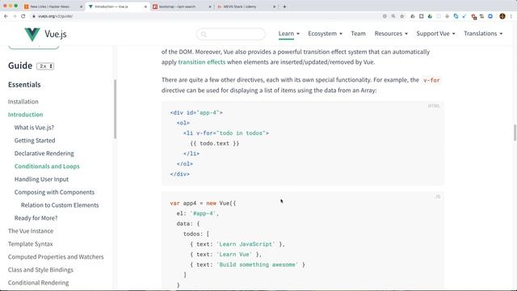
Task: Open a new browser tab with plus
Action: tap(284, 6)
